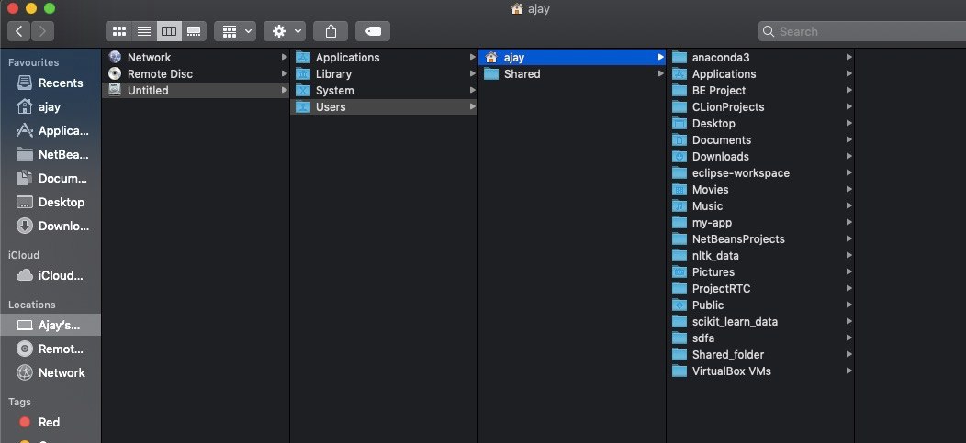Click the Edit Tags toolbar button
Screen dimensions: 966x443
(373, 31)
